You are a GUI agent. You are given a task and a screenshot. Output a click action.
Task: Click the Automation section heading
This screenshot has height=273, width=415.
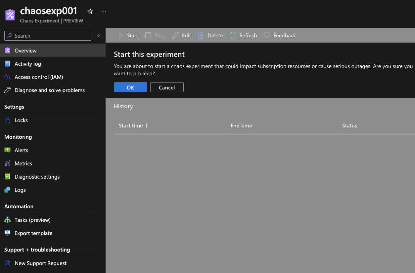[19, 206]
